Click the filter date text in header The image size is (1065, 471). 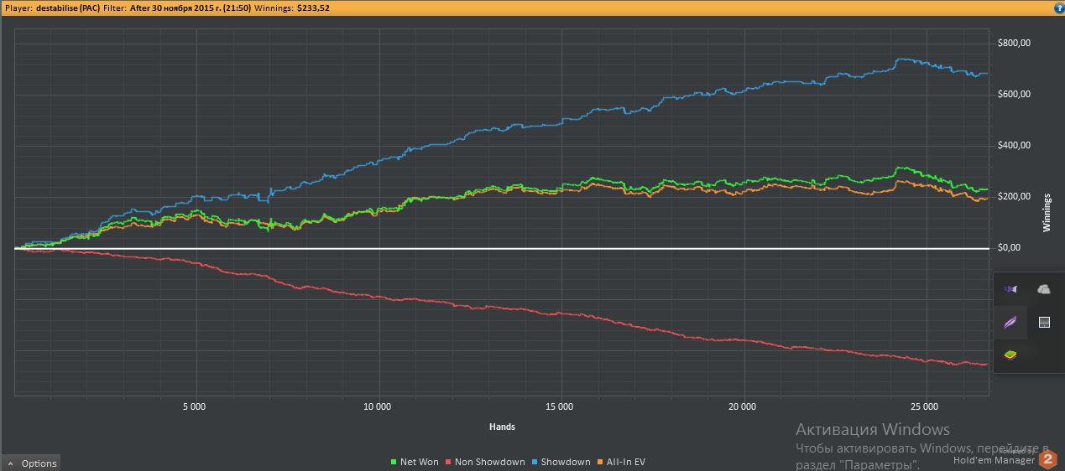click(190, 7)
